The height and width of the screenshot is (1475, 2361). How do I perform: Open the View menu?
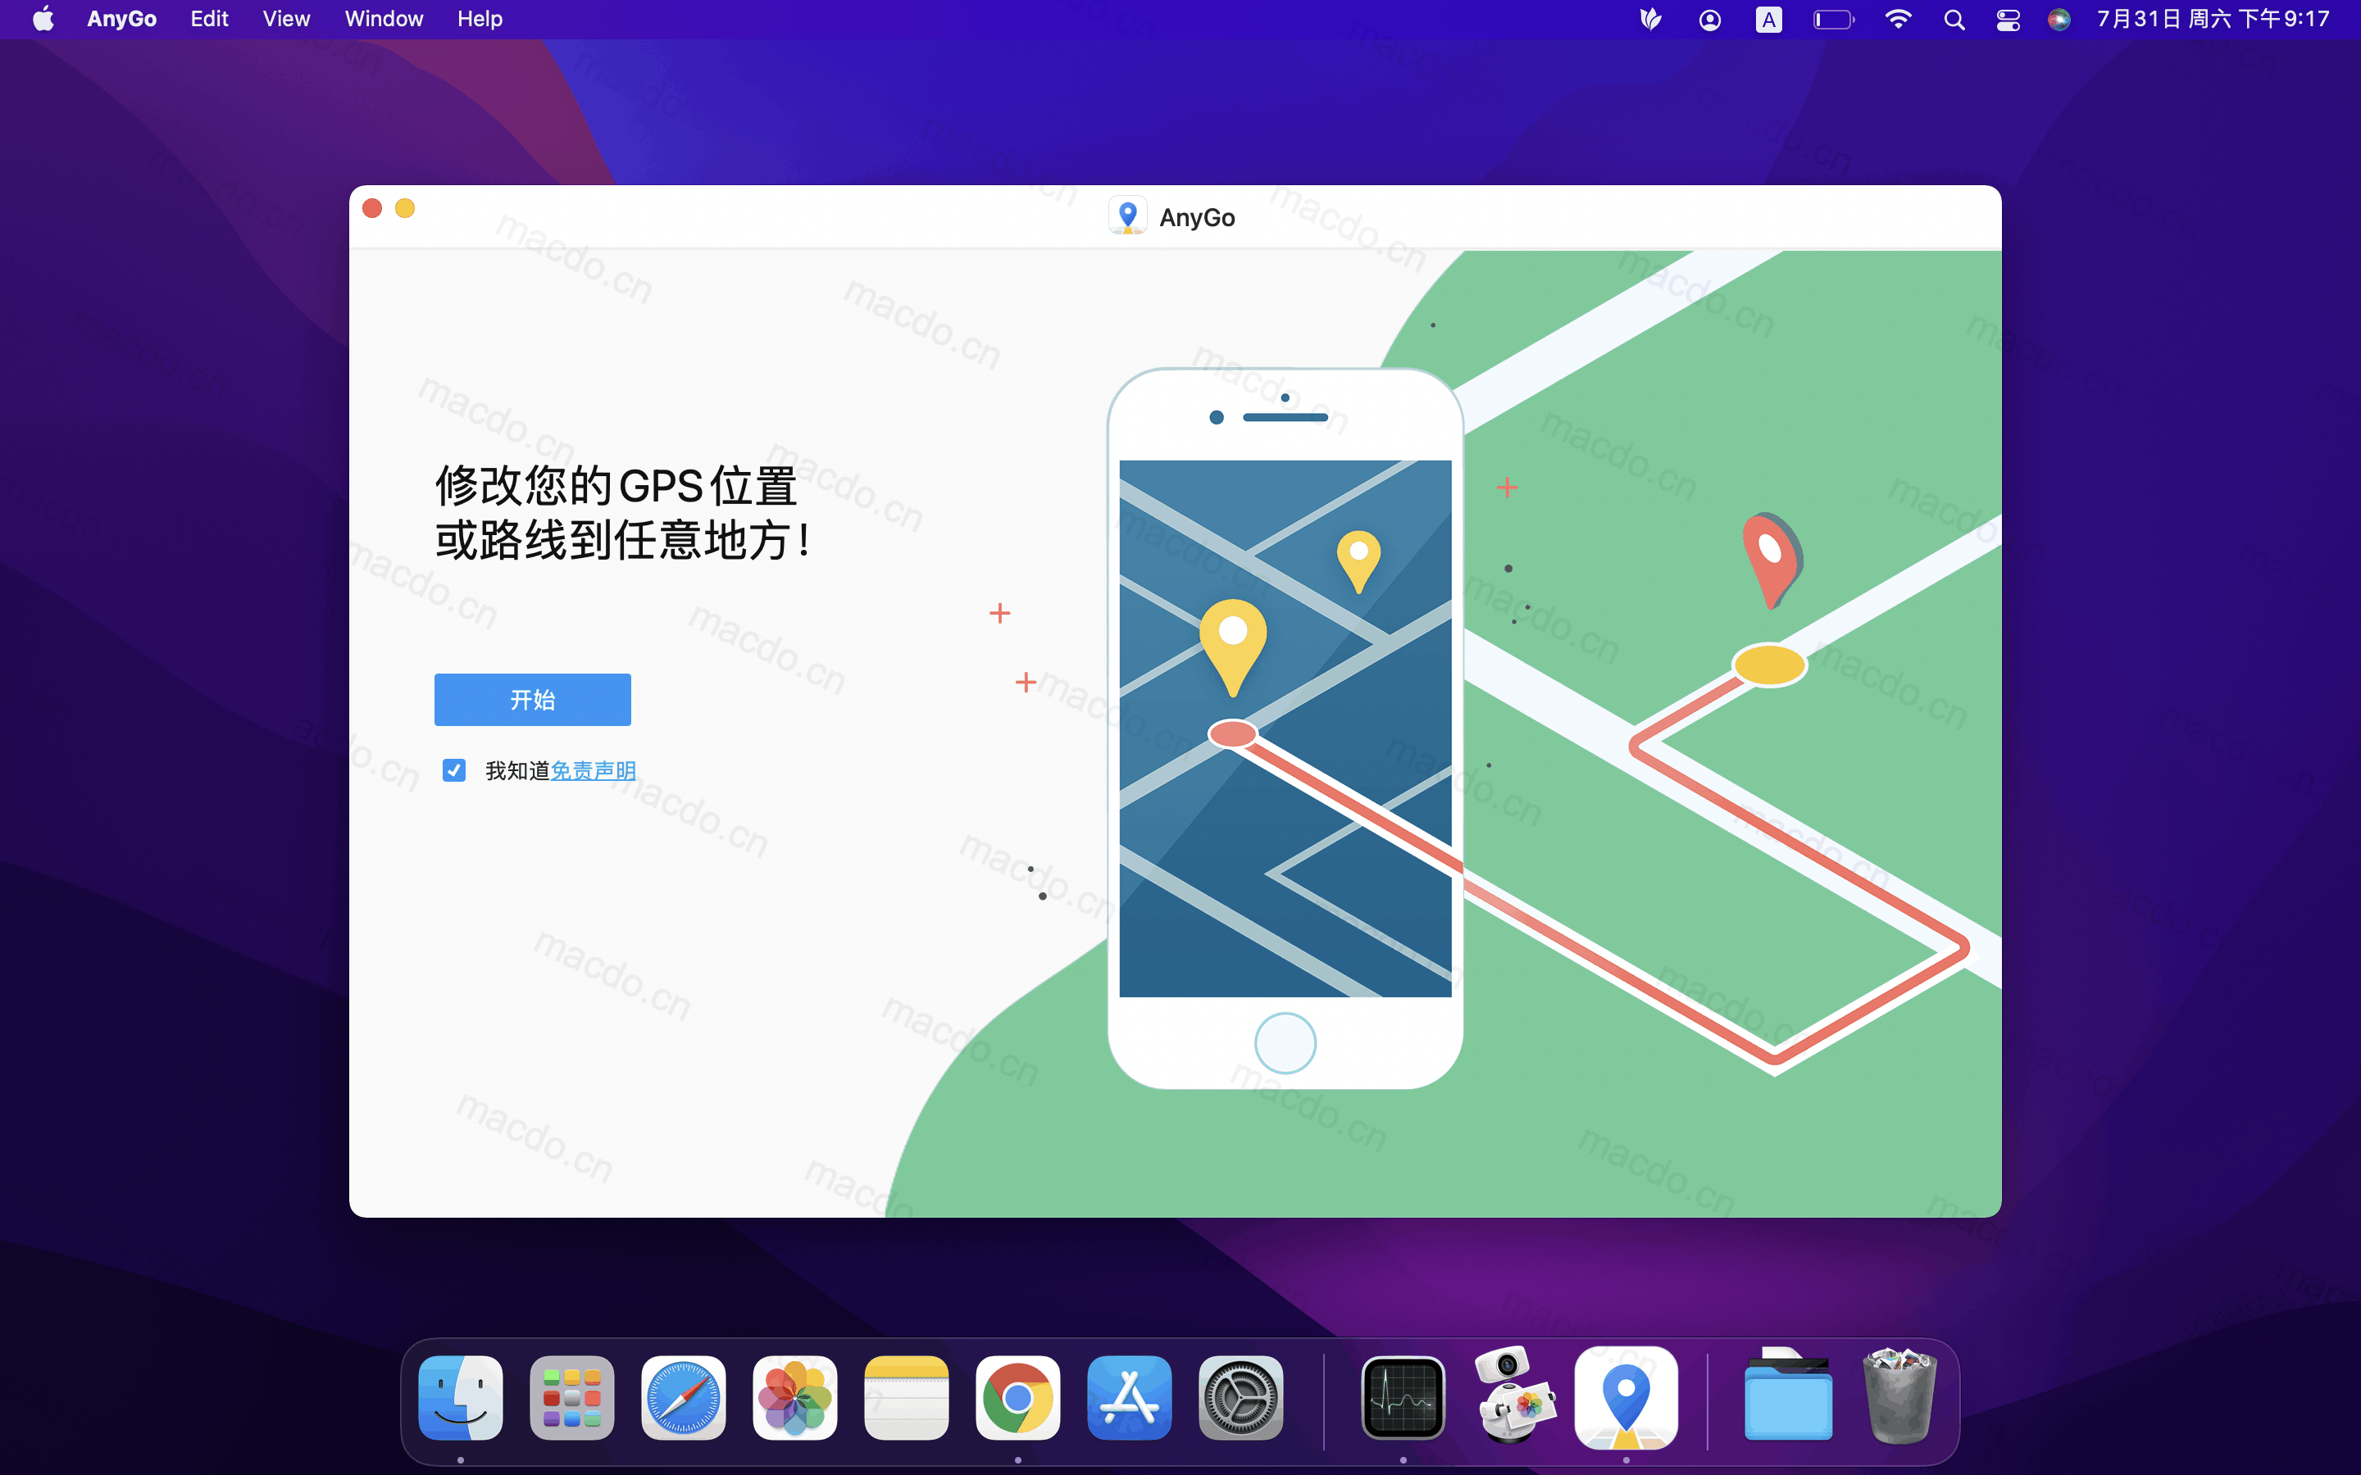point(286,19)
